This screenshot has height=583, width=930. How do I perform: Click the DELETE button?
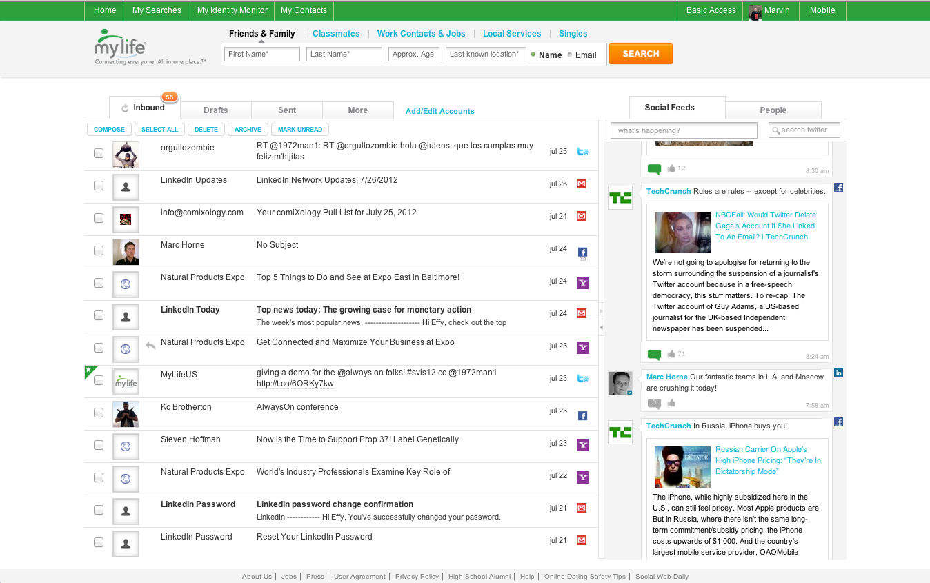[x=206, y=129]
